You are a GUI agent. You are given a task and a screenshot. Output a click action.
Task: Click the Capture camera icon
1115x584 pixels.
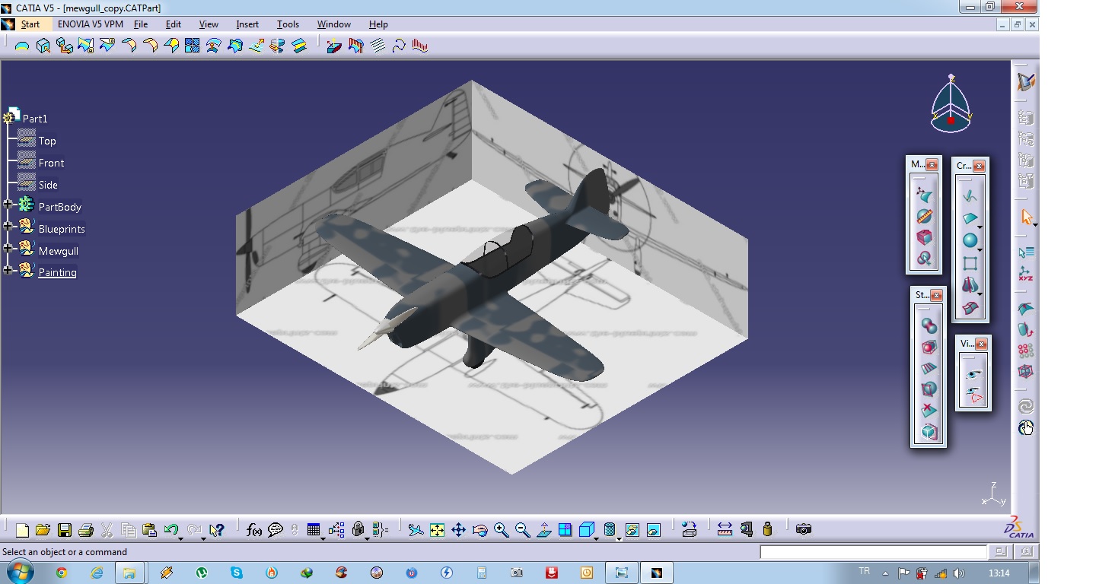point(803,529)
